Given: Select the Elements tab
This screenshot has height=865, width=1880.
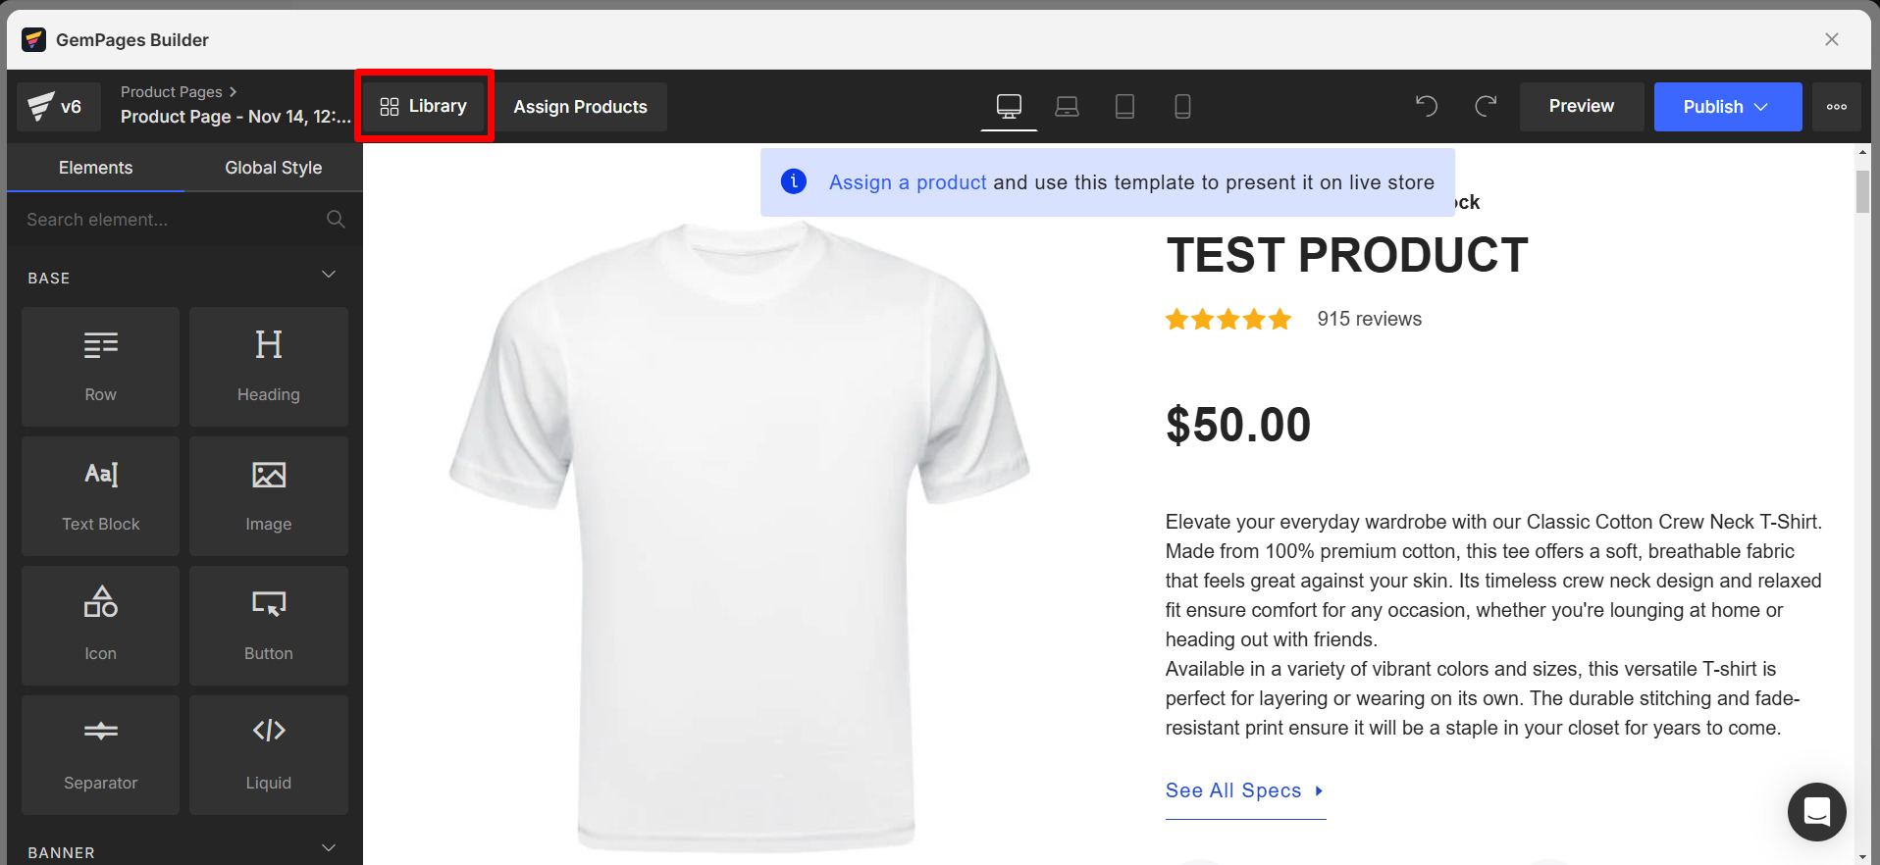Looking at the screenshot, I should [95, 168].
